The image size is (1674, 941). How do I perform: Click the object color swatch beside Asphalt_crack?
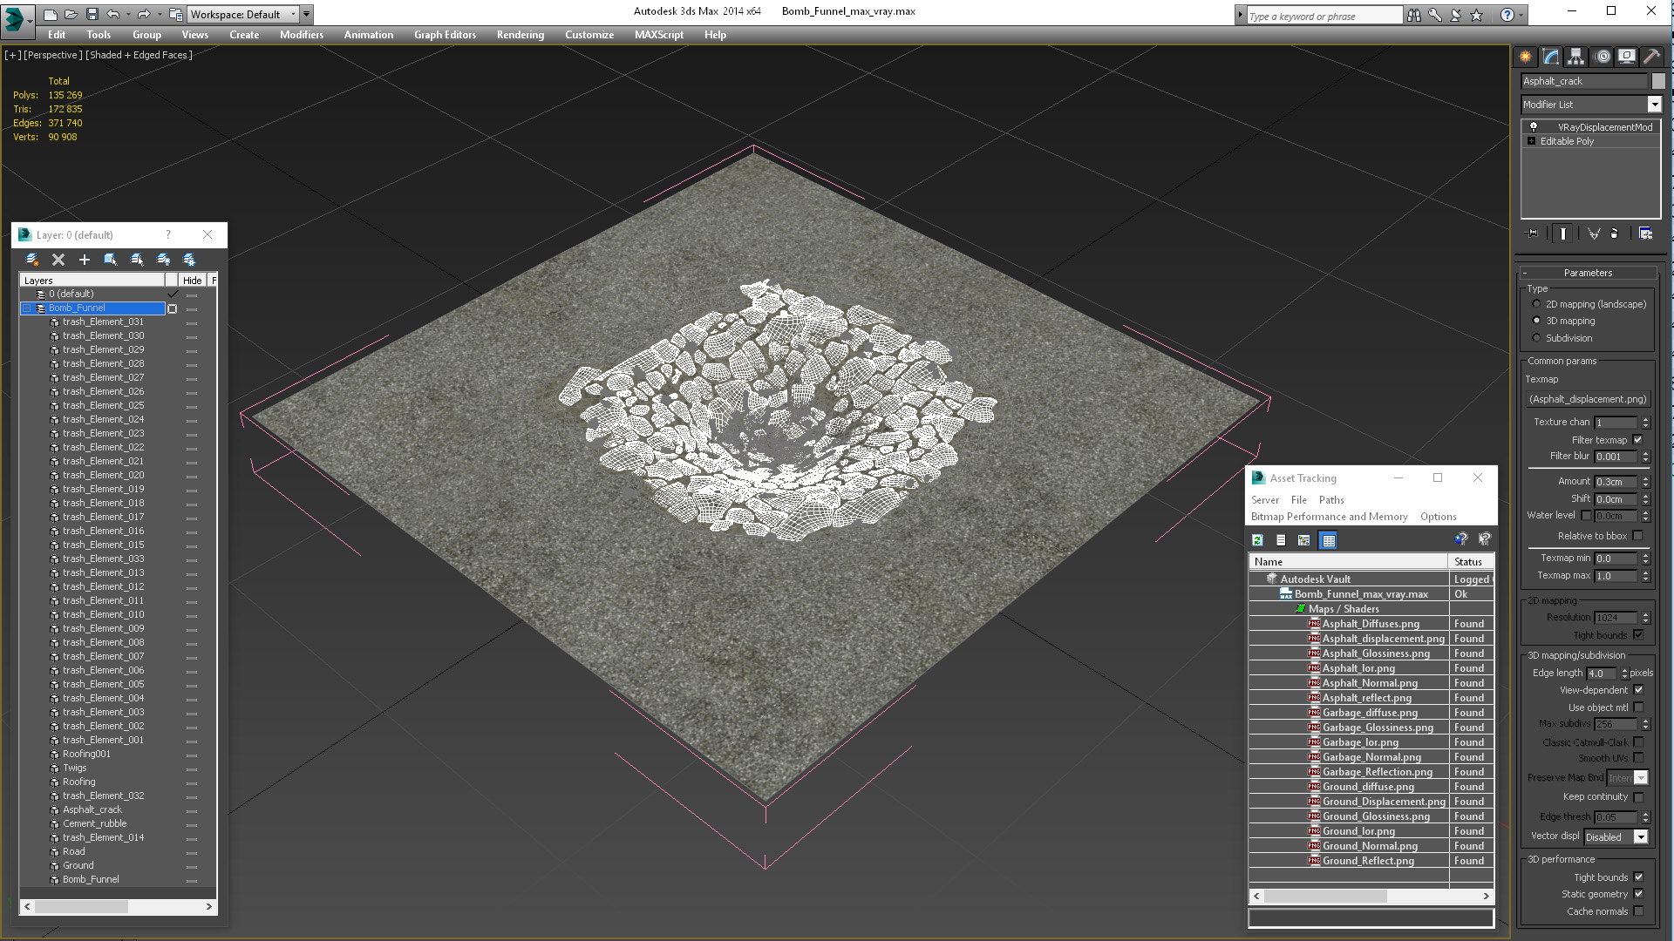point(1658,81)
